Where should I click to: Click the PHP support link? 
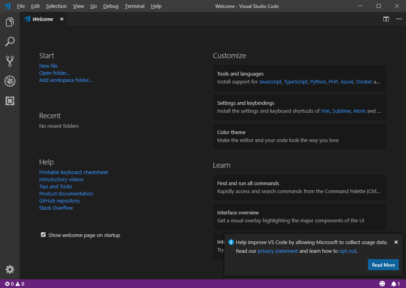333,81
